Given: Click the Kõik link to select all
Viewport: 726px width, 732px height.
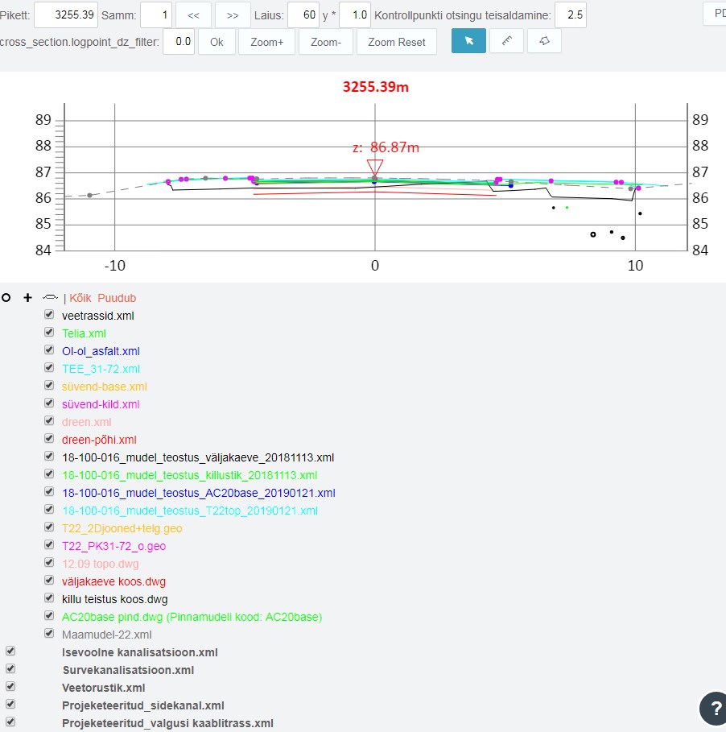Looking at the screenshot, I should (81, 298).
